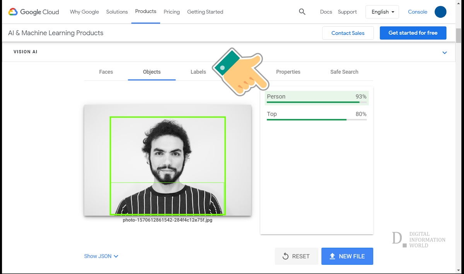Open the Console link
The image size is (464, 274).
418,12
